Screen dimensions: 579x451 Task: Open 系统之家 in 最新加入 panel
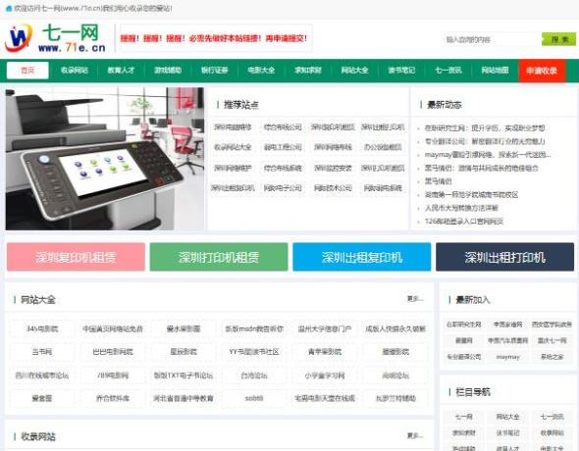pyautogui.click(x=552, y=357)
